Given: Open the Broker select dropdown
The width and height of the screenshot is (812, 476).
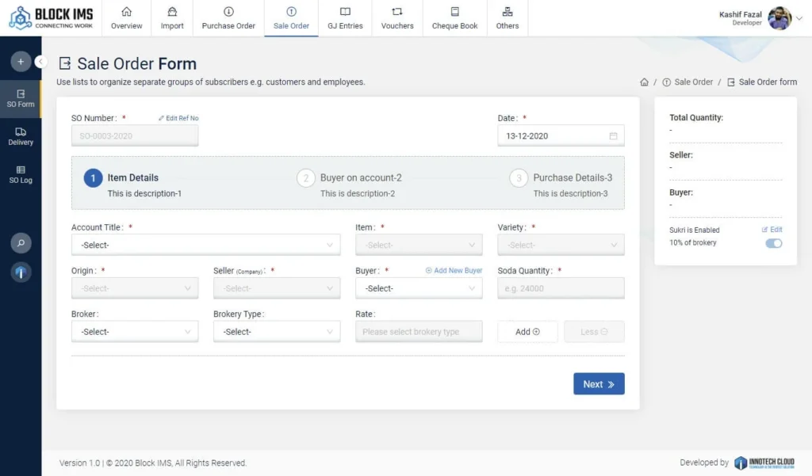Looking at the screenshot, I should [x=135, y=332].
